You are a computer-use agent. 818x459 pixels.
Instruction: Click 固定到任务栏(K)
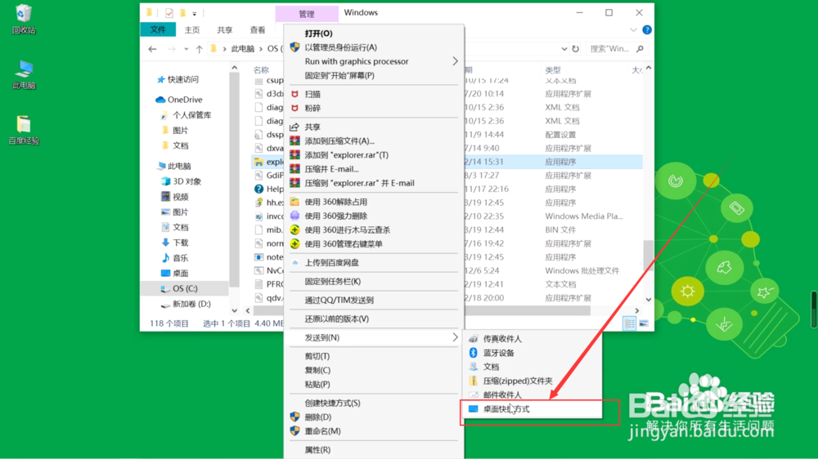coord(374,282)
